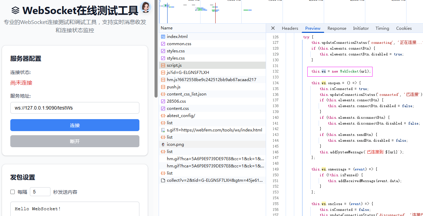Image resolution: width=423 pixels, height=216 pixels.
Task: Close the request details panel
Action: point(273,28)
